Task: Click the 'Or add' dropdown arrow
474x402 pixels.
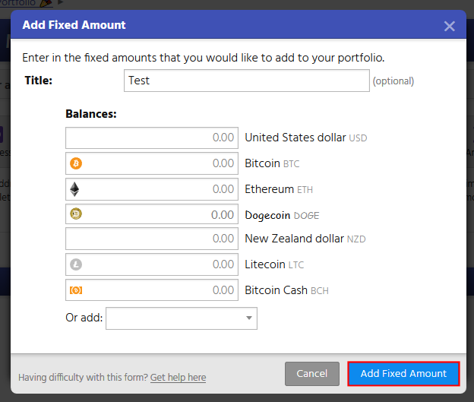Action: 248,318
